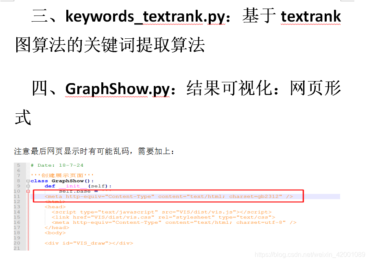
Task: Click the link line referencing vis.css
Action: click(x=163, y=217)
